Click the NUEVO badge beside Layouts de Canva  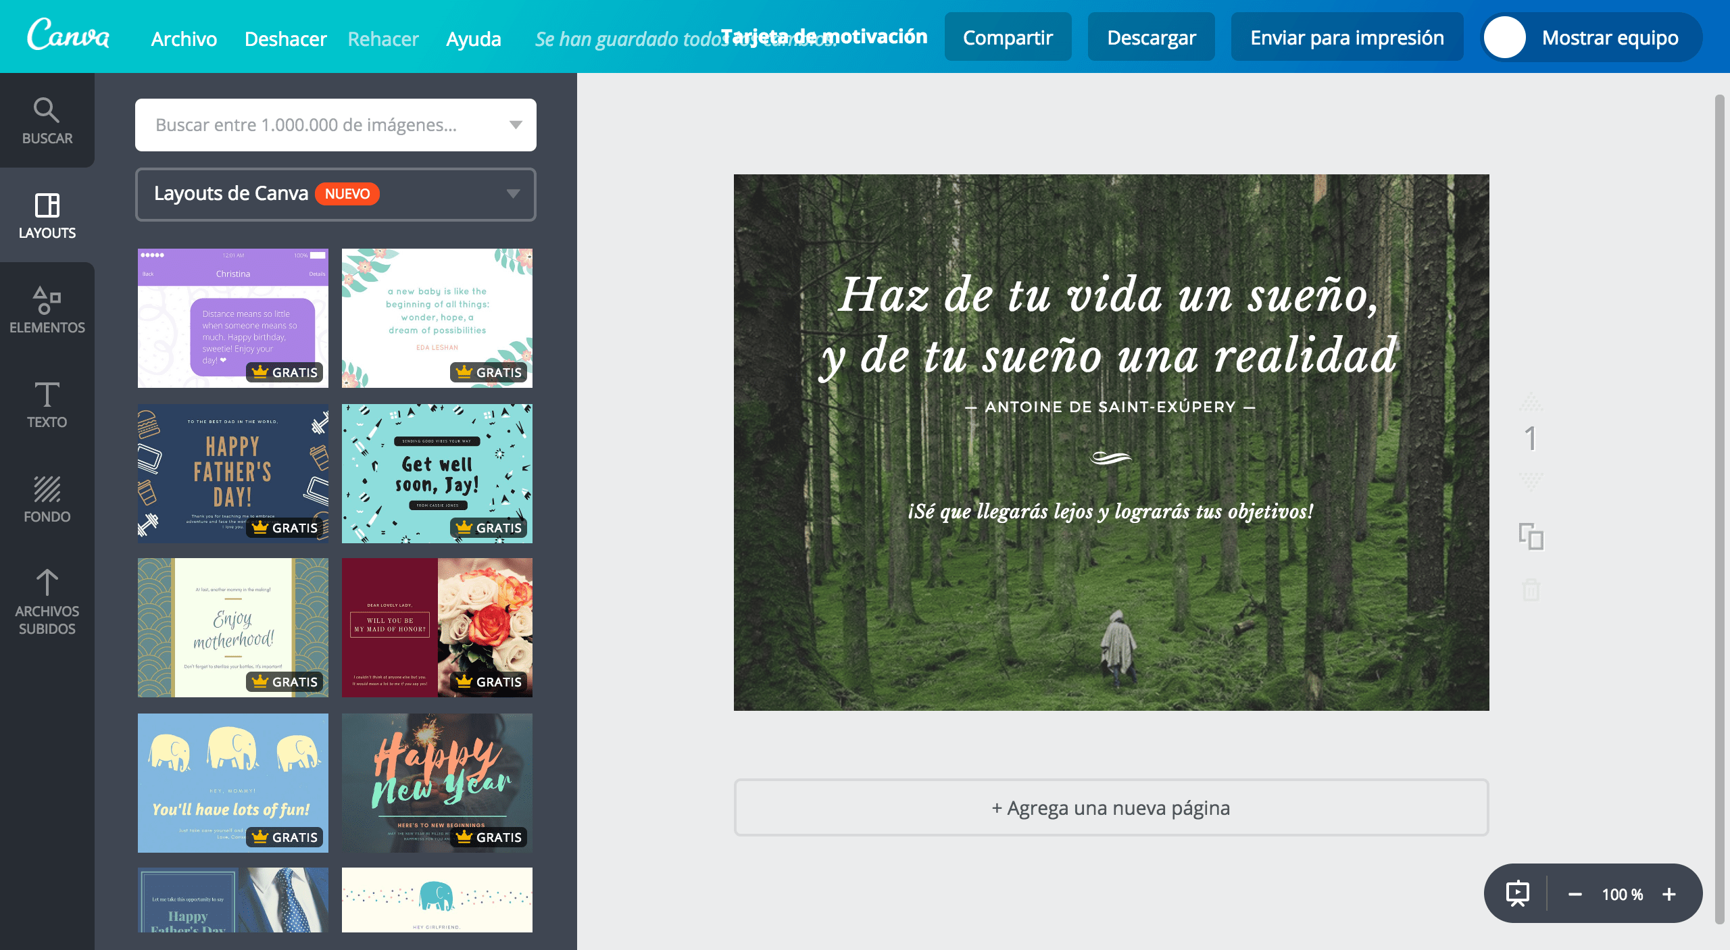pyautogui.click(x=347, y=194)
